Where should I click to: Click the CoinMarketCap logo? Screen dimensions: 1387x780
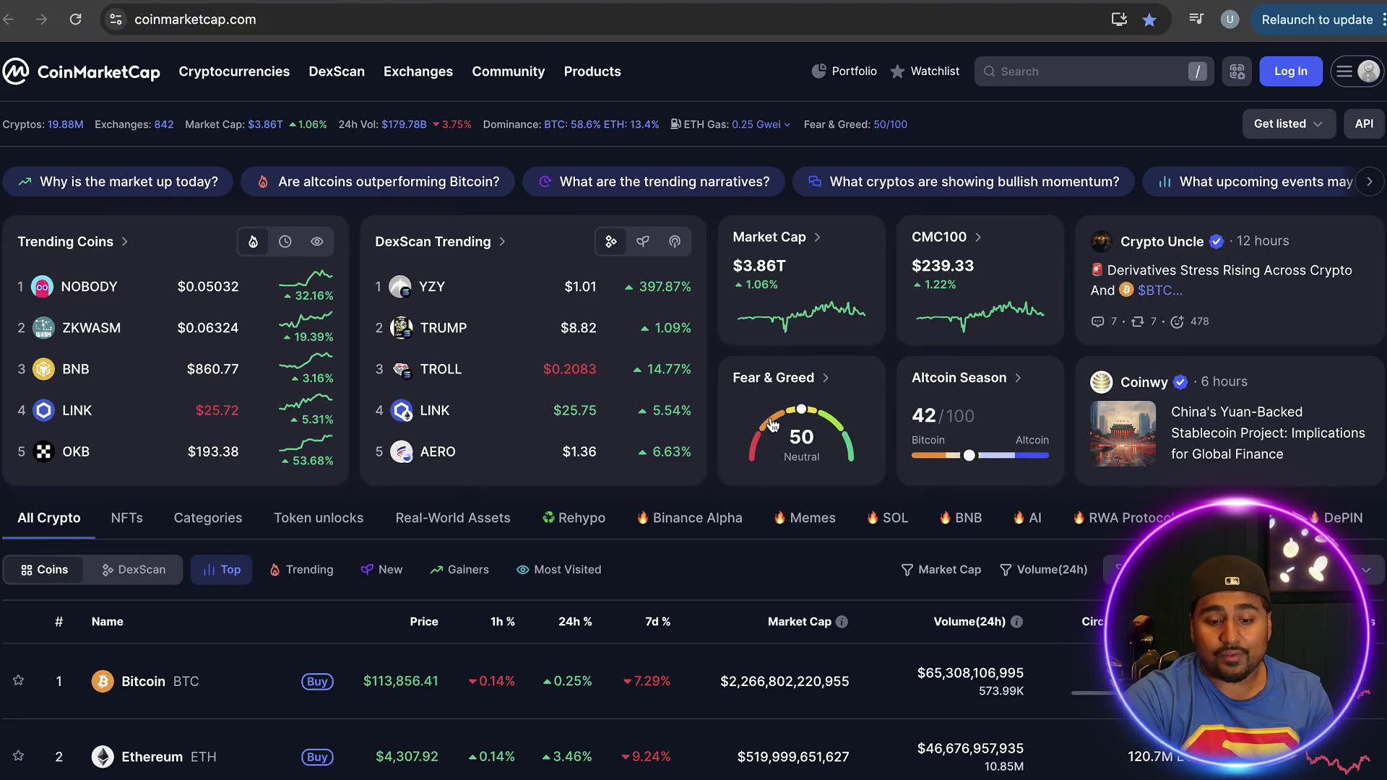pos(81,71)
